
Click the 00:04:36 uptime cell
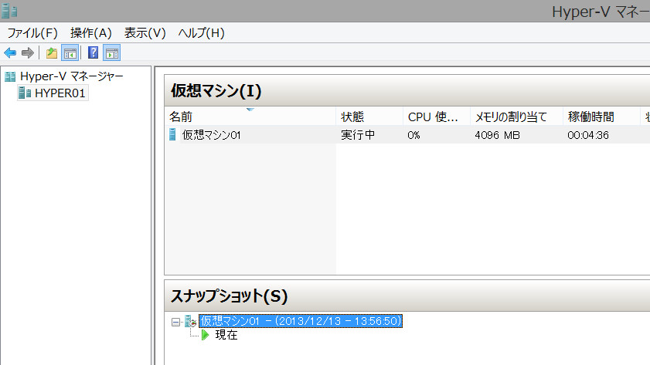[x=588, y=135]
